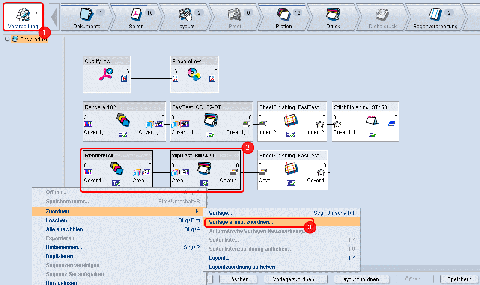Click the Layout zuordnen... button
This screenshot has height=285, width=480.
[x=361, y=279]
